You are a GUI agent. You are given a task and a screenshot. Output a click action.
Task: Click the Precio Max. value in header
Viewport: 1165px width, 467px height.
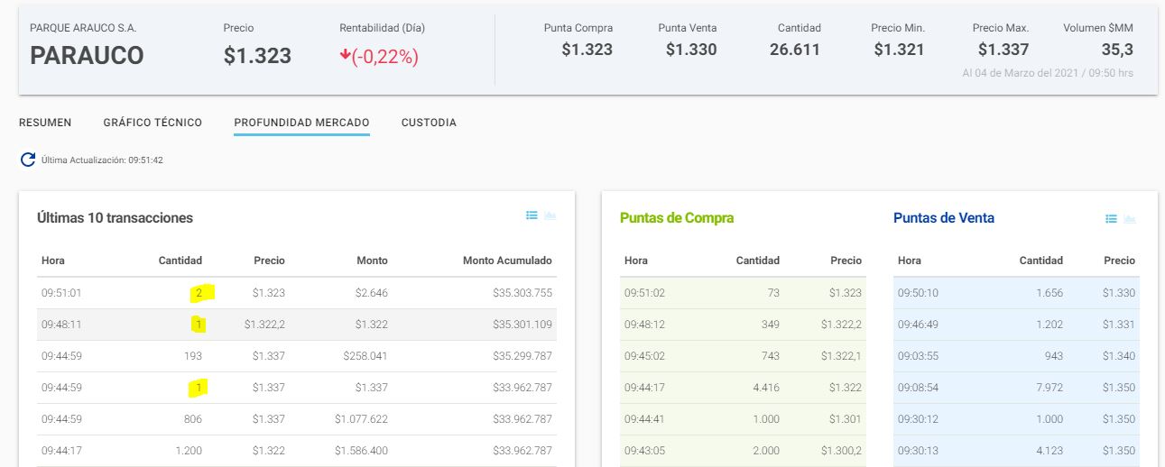point(1003,50)
